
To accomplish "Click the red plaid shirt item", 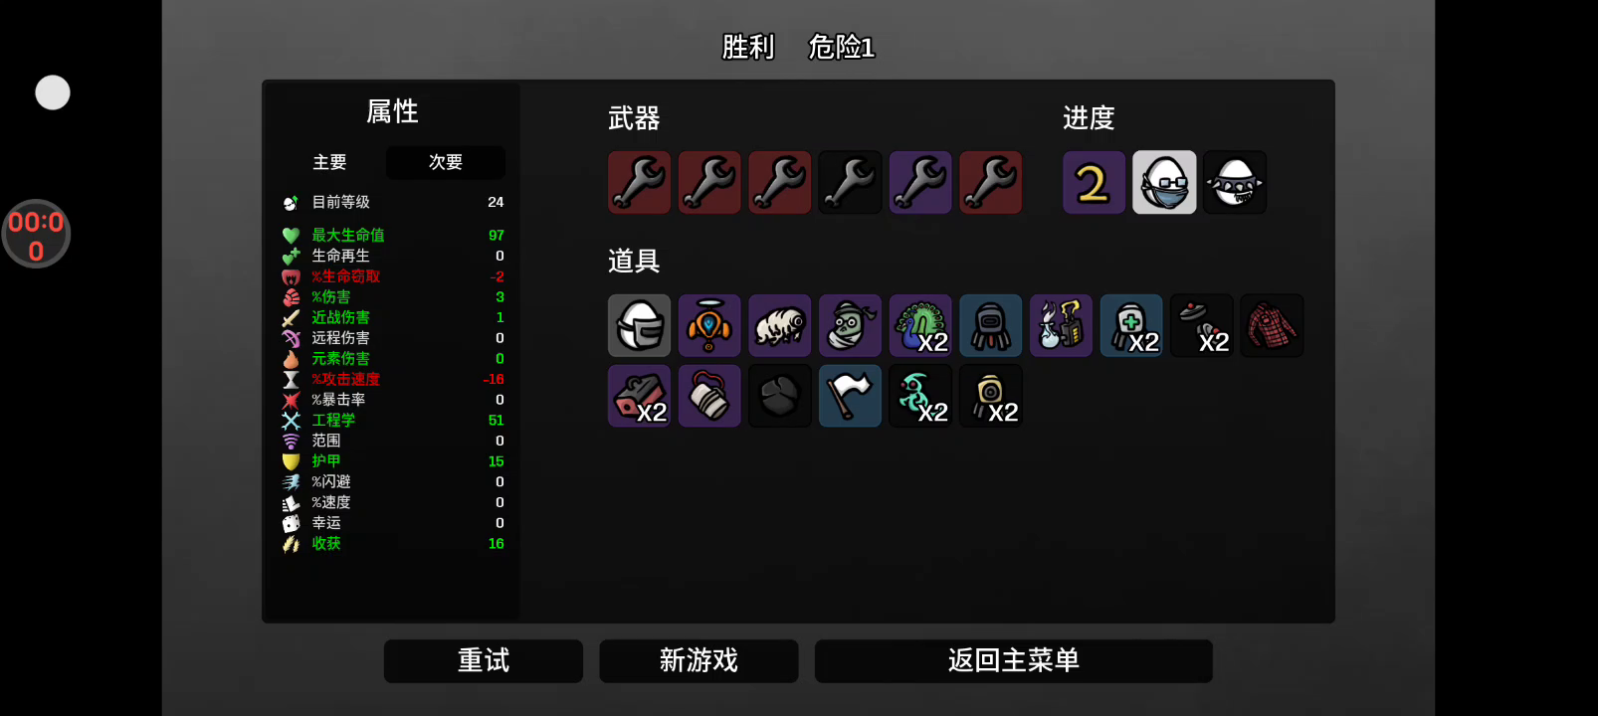I will (x=1272, y=325).
